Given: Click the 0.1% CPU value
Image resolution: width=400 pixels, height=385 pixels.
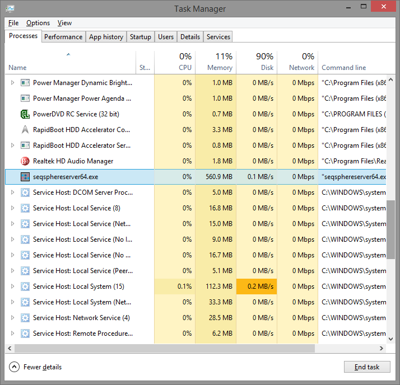Looking at the screenshot, I should pos(184,287).
